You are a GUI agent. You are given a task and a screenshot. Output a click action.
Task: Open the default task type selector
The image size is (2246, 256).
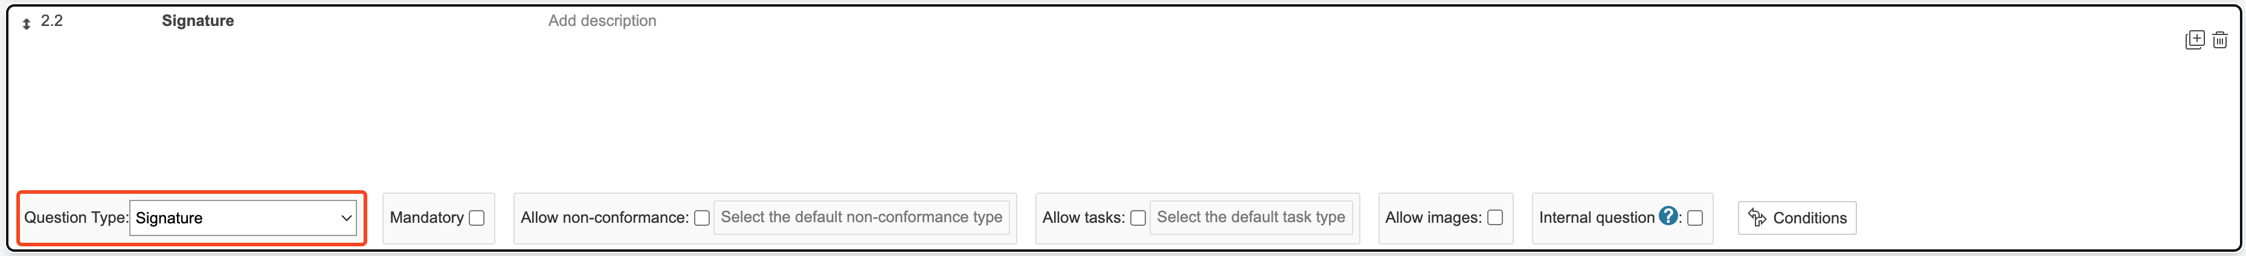click(x=1250, y=218)
